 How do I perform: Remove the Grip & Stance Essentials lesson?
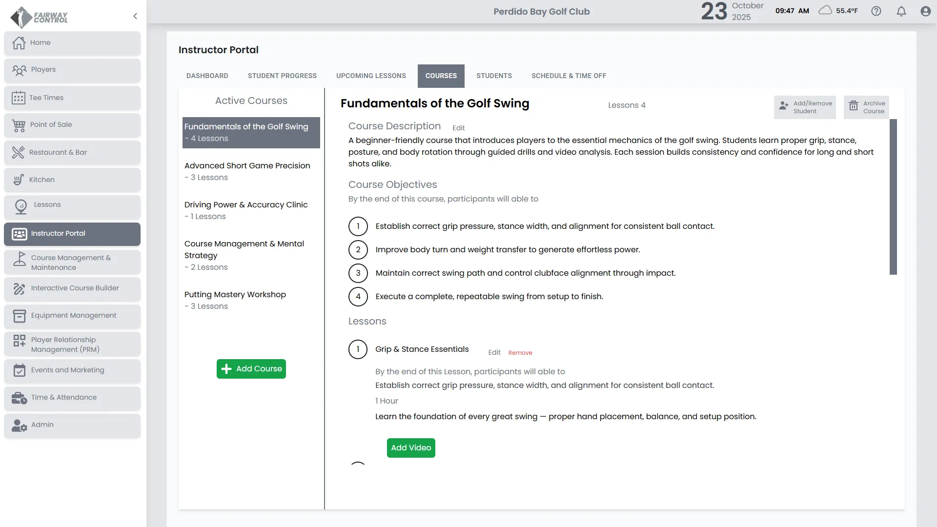point(520,353)
